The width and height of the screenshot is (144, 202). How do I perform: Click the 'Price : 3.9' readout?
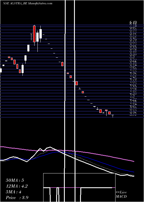coord(17,198)
